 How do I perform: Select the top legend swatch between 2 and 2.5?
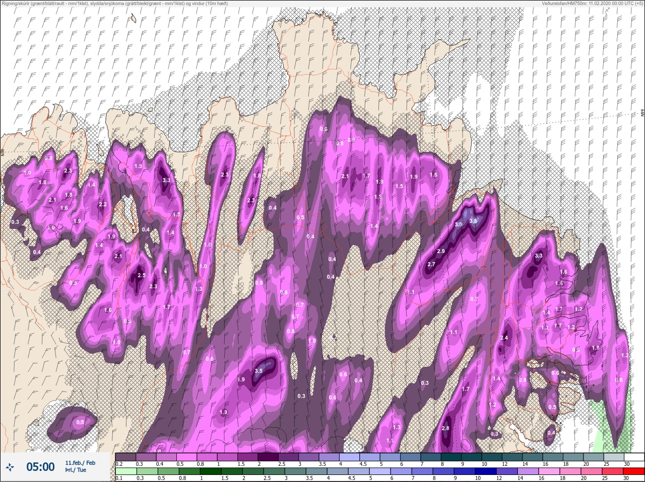[x=269, y=457]
